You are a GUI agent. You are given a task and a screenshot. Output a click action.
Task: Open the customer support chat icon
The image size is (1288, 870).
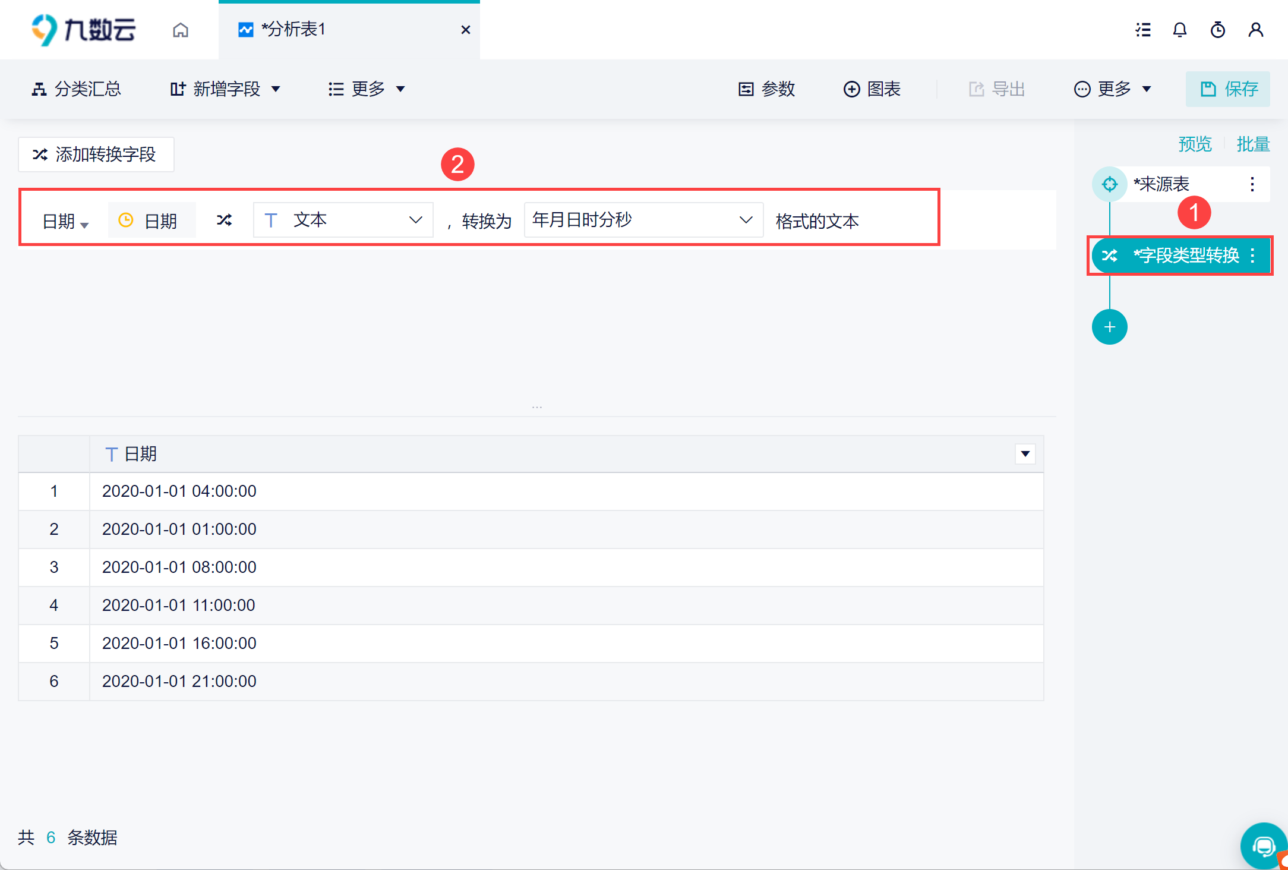point(1263,846)
